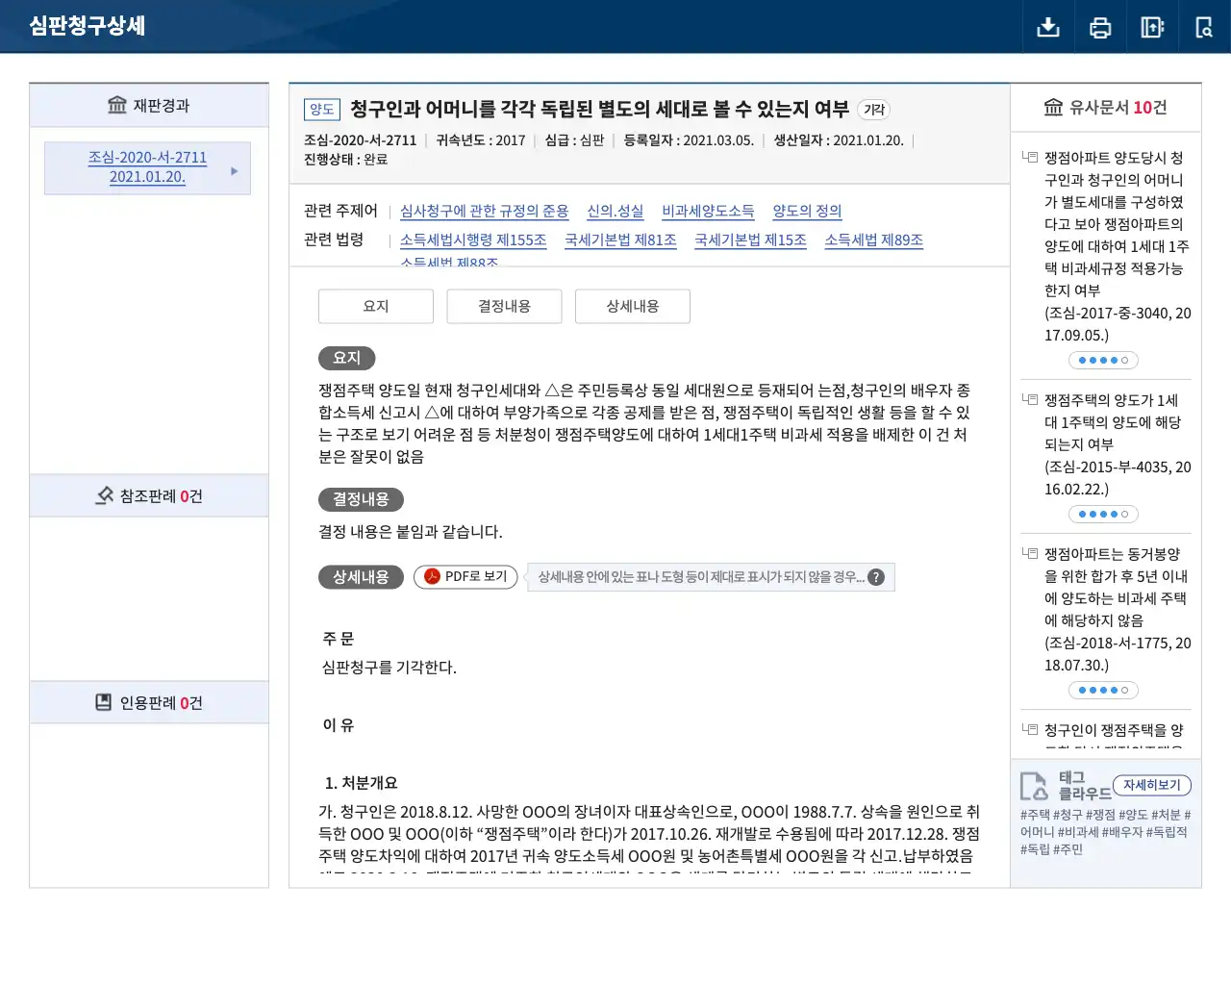Click the 등록일자 : 2021.03.05. field
This screenshot has width=1231, height=985.
click(689, 140)
